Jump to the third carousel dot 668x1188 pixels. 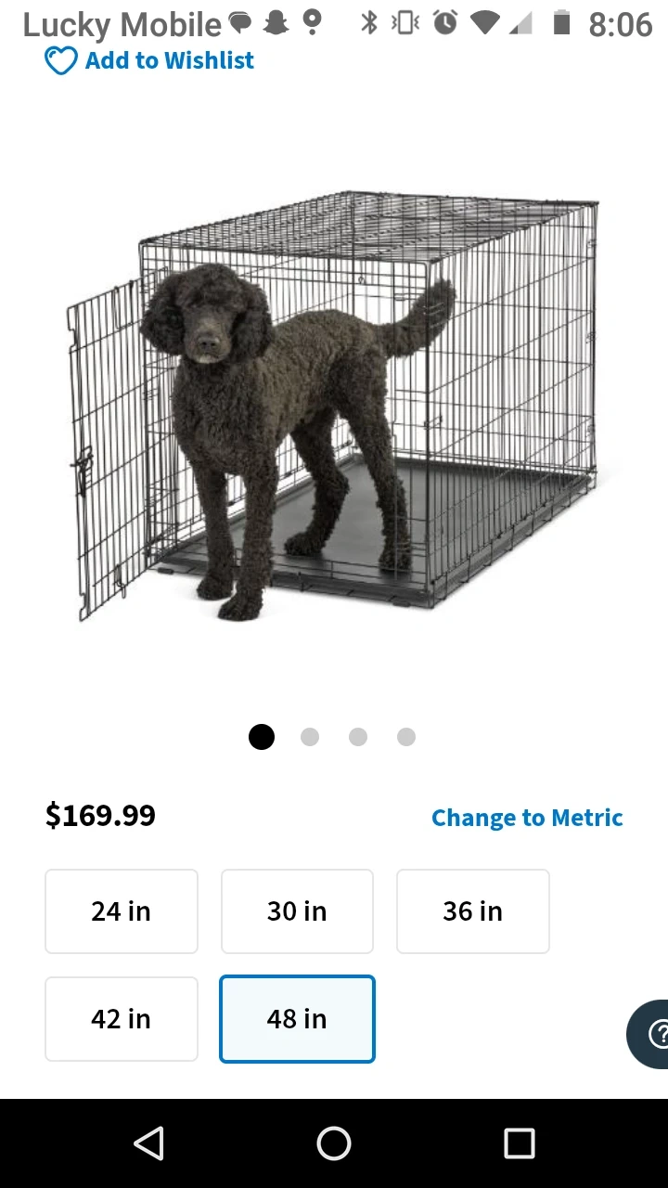(358, 737)
